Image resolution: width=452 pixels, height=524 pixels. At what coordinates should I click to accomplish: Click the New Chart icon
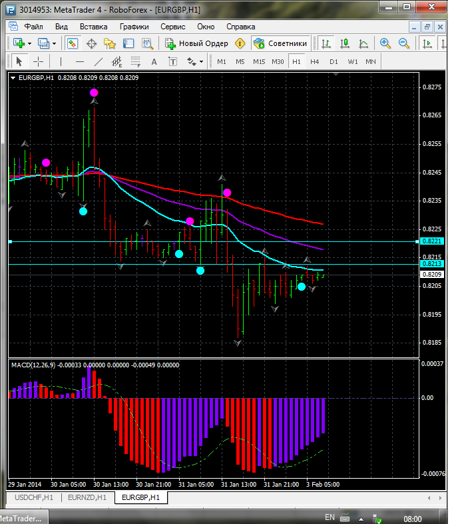[19, 43]
